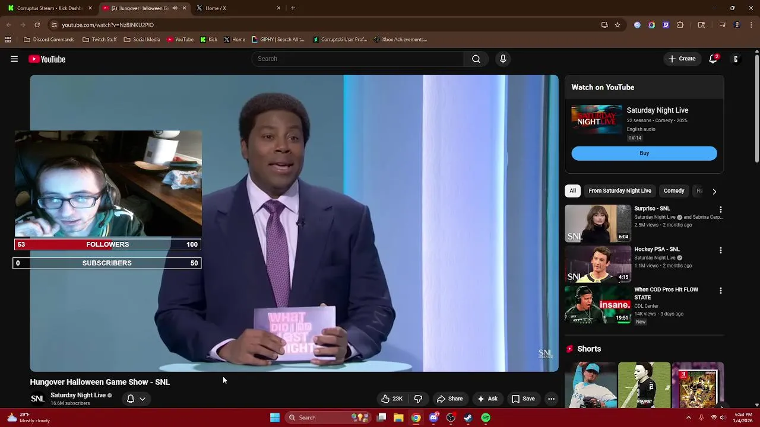Open a new browser tab

pyautogui.click(x=293, y=8)
